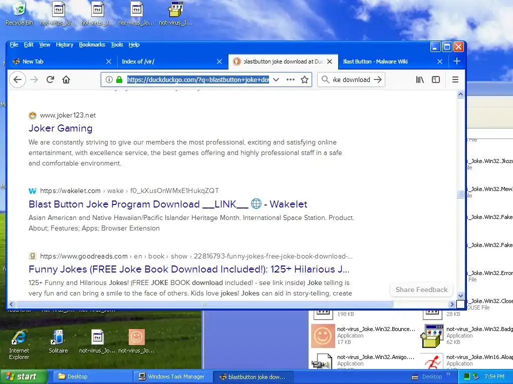Select the Amigo application file icon
513x384 pixels.
pos(323,362)
